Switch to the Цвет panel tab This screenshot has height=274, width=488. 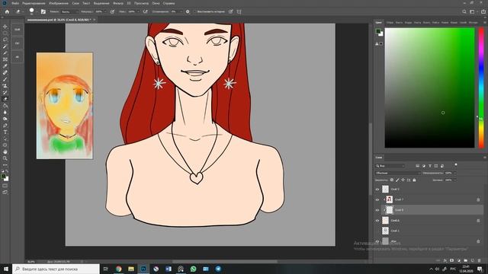click(379, 22)
